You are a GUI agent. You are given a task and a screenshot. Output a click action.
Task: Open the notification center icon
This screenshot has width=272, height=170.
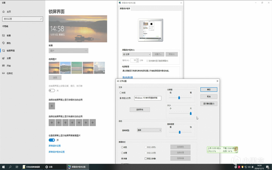point(268,167)
